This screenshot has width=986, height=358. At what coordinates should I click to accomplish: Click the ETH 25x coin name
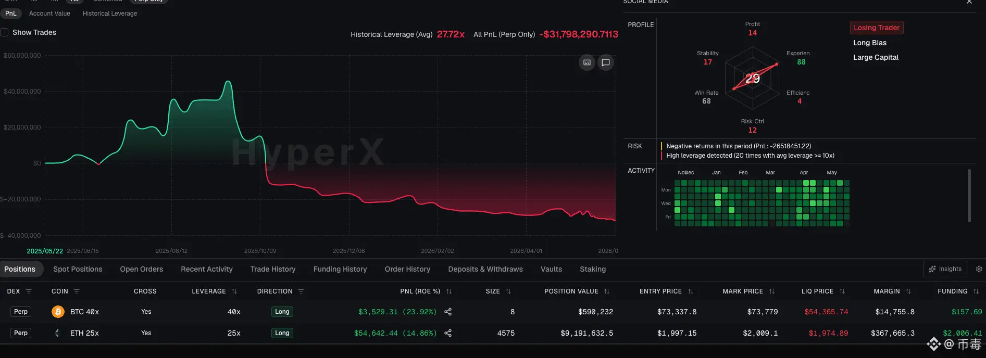point(84,333)
